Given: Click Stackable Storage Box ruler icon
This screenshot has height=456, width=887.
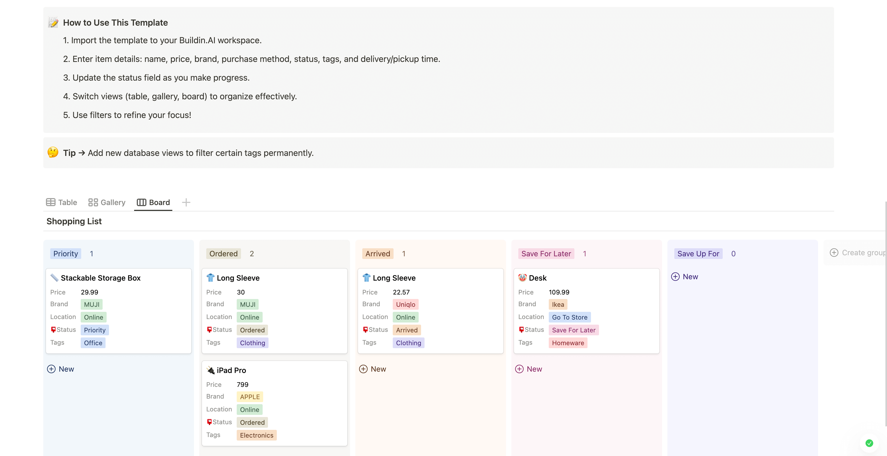Looking at the screenshot, I should pyautogui.click(x=55, y=278).
